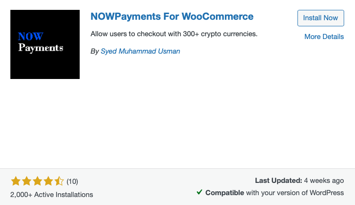Click the Compatible with WordPress text
Image resolution: width=355 pixels, height=205 pixels.
(274, 193)
